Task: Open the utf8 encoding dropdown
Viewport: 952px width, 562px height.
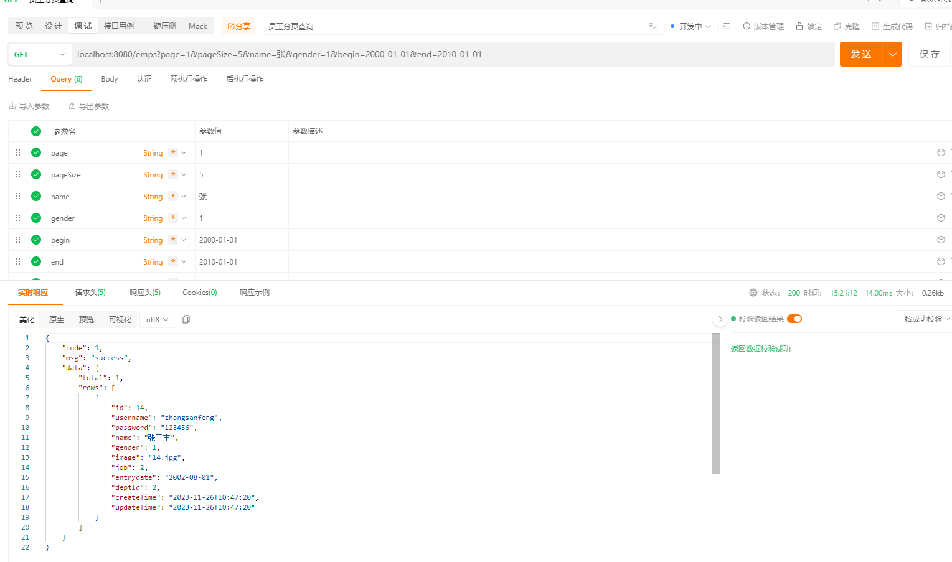Action: tap(157, 319)
